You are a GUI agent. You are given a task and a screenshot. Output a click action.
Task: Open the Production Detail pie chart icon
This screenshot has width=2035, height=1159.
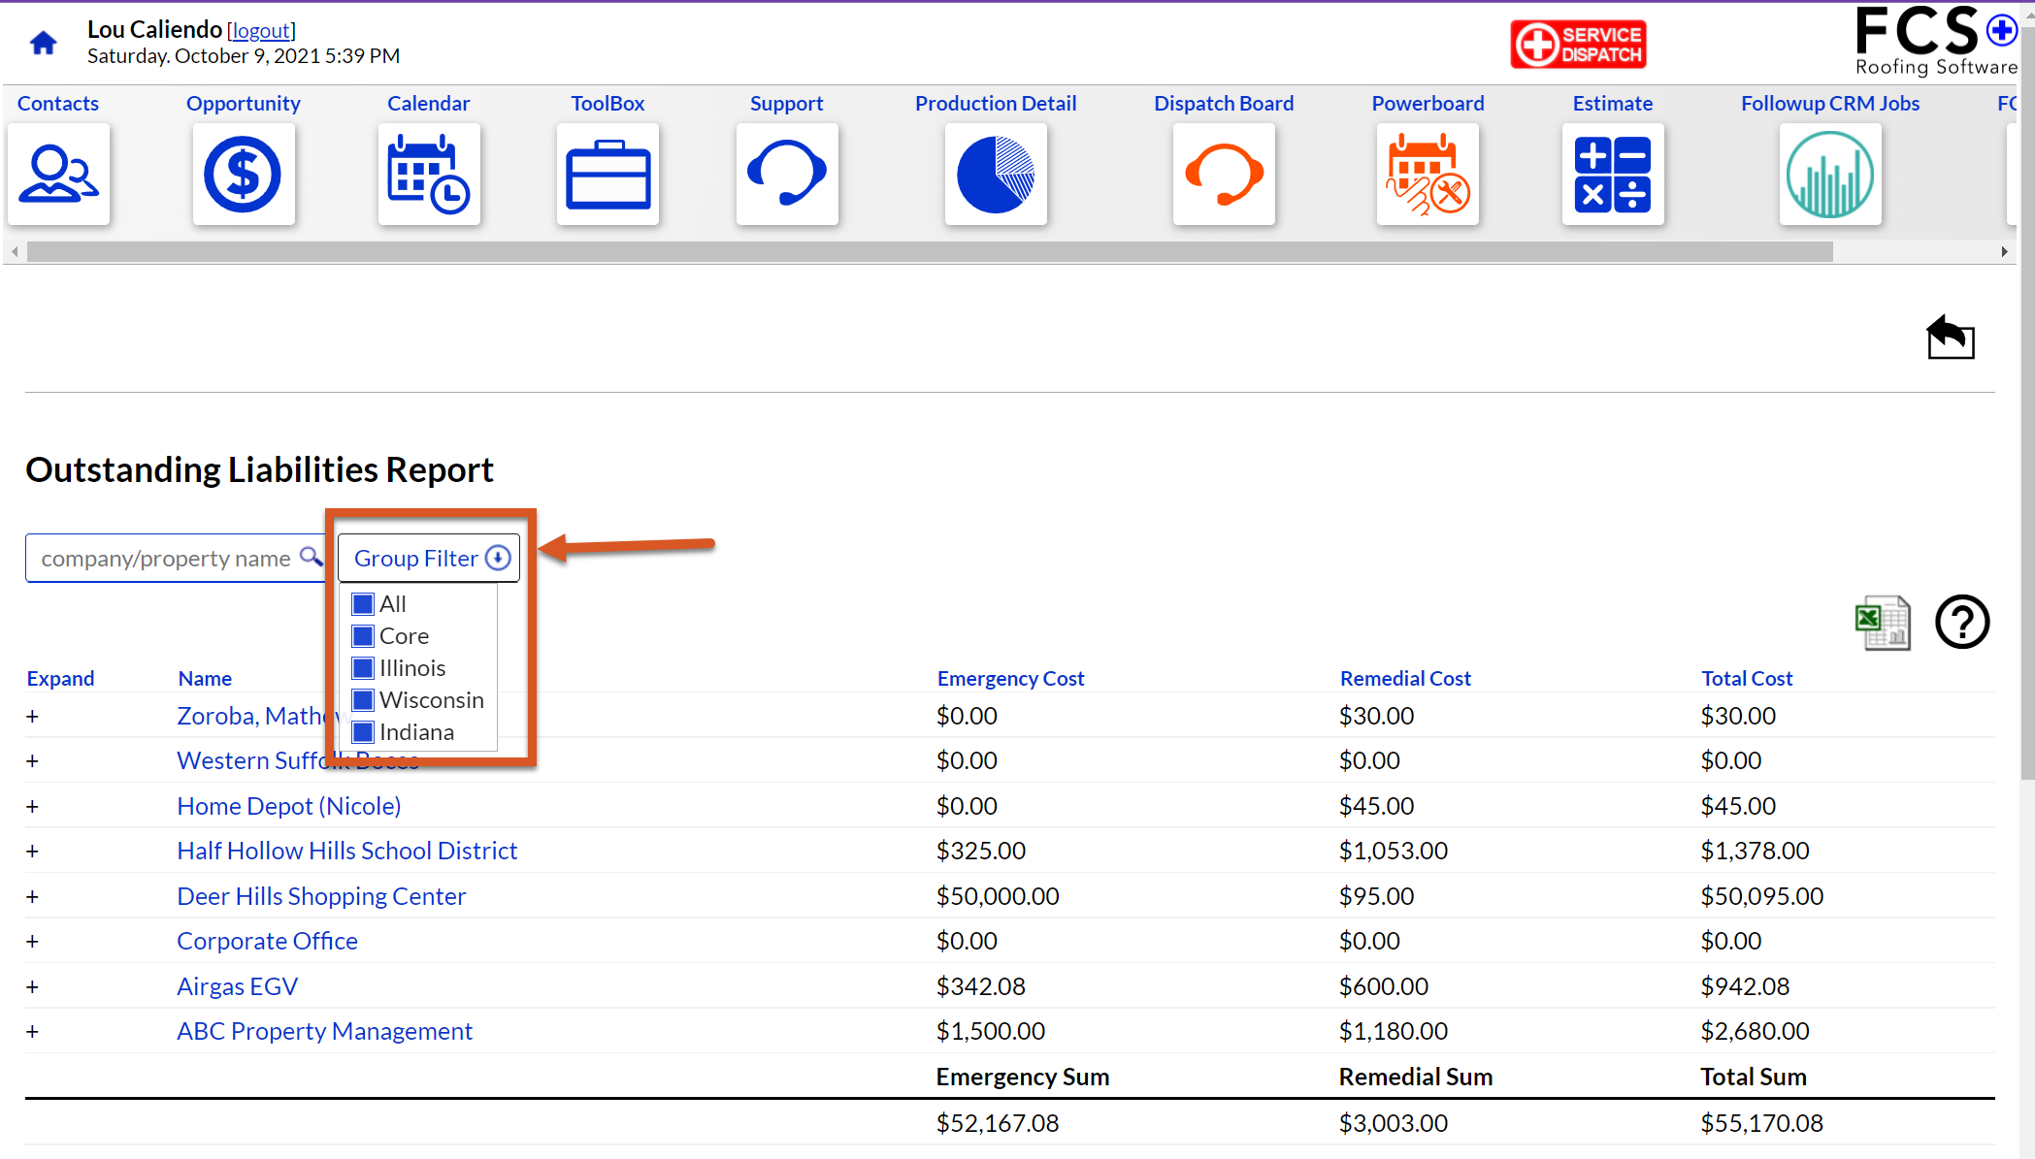(996, 175)
